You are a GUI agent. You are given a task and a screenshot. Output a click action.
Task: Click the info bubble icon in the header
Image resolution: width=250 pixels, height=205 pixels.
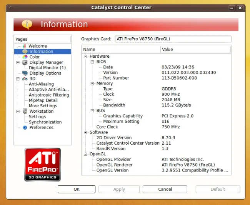click(x=27, y=25)
